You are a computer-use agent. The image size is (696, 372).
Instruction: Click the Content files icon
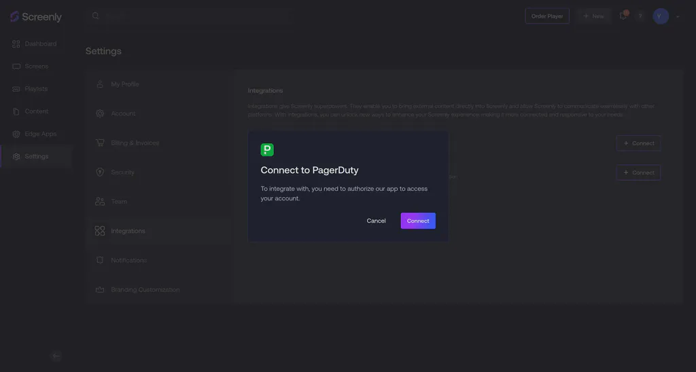(x=16, y=111)
